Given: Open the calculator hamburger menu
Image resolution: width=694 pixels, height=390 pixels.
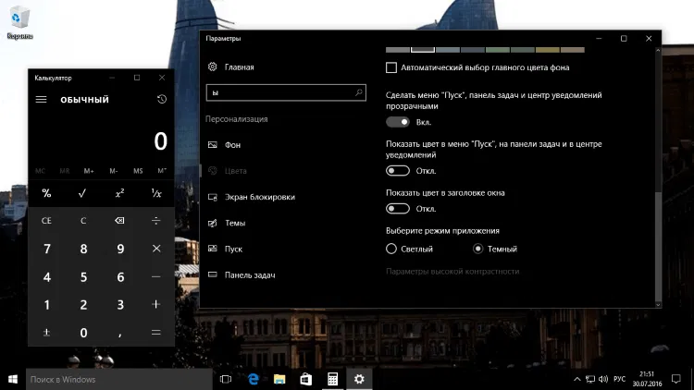Looking at the screenshot, I should click(x=41, y=100).
